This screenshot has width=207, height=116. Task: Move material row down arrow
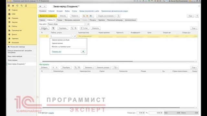pos(57,67)
